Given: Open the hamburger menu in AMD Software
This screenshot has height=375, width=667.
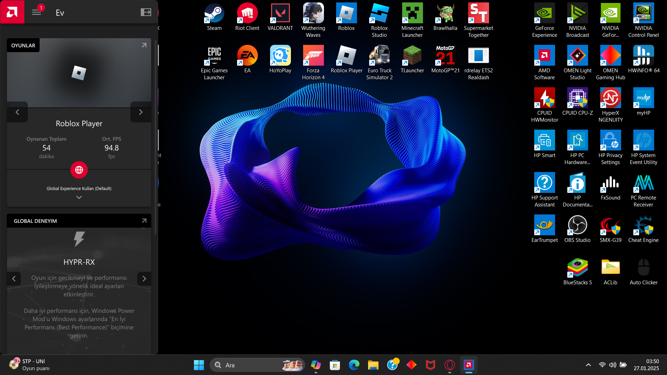Looking at the screenshot, I should click(36, 12).
